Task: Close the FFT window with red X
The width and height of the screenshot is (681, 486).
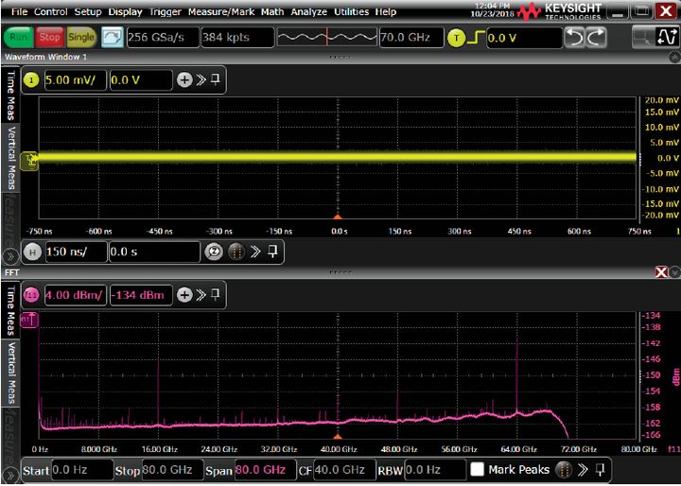Action: click(661, 272)
